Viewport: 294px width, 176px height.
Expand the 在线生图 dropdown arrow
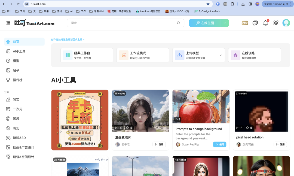pos(225,23)
